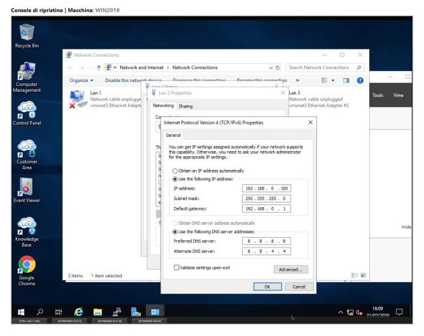424x336 pixels.
Task: Open the Recycle Bin desktop icon
Action: pyautogui.click(x=27, y=36)
